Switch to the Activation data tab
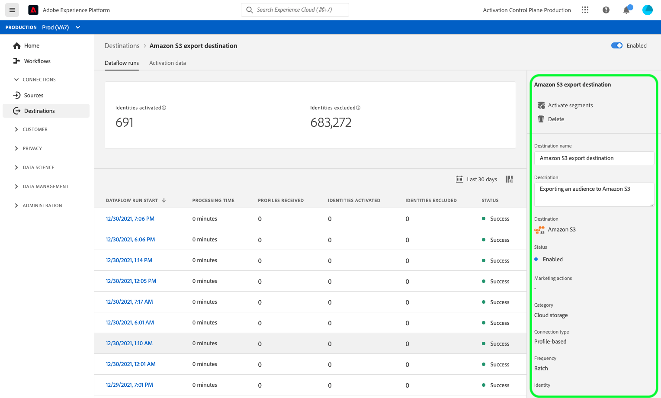The height and width of the screenshot is (398, 661). coord(167,63)
